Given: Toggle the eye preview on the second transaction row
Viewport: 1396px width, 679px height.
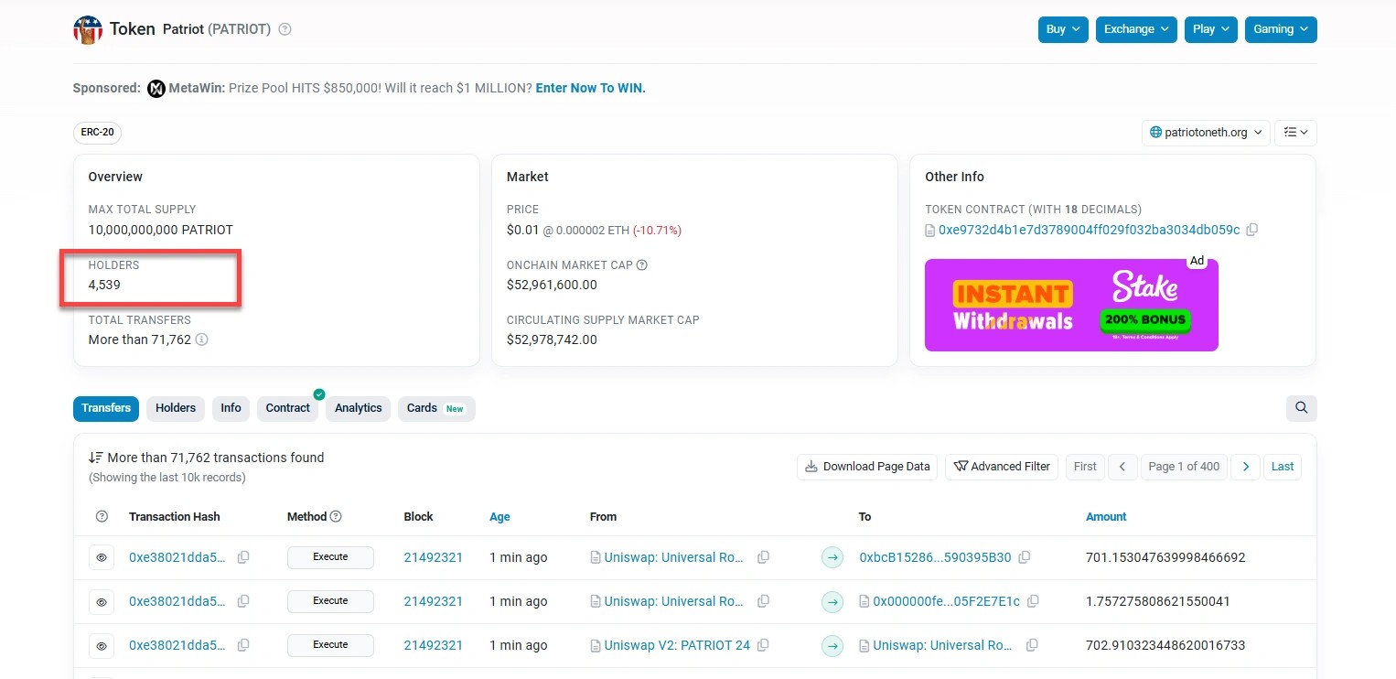Looking at the screenshot, I should coord(102,601).
